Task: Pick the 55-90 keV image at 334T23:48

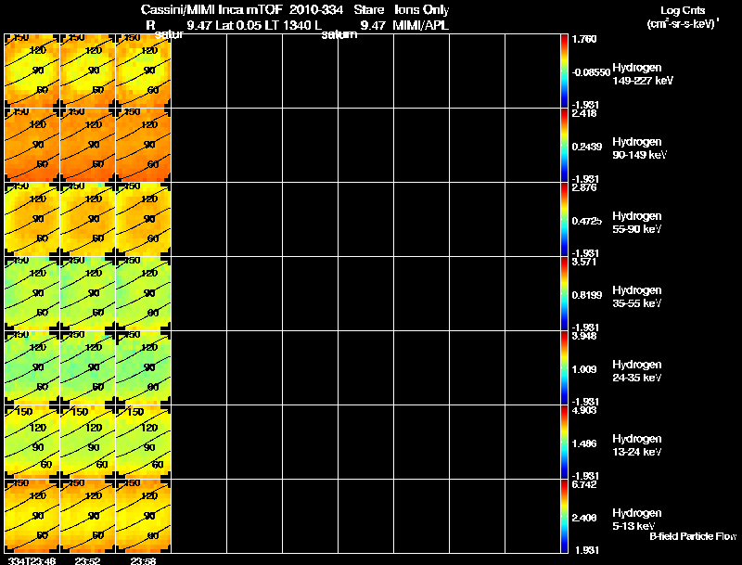Action: pos(32,219)
